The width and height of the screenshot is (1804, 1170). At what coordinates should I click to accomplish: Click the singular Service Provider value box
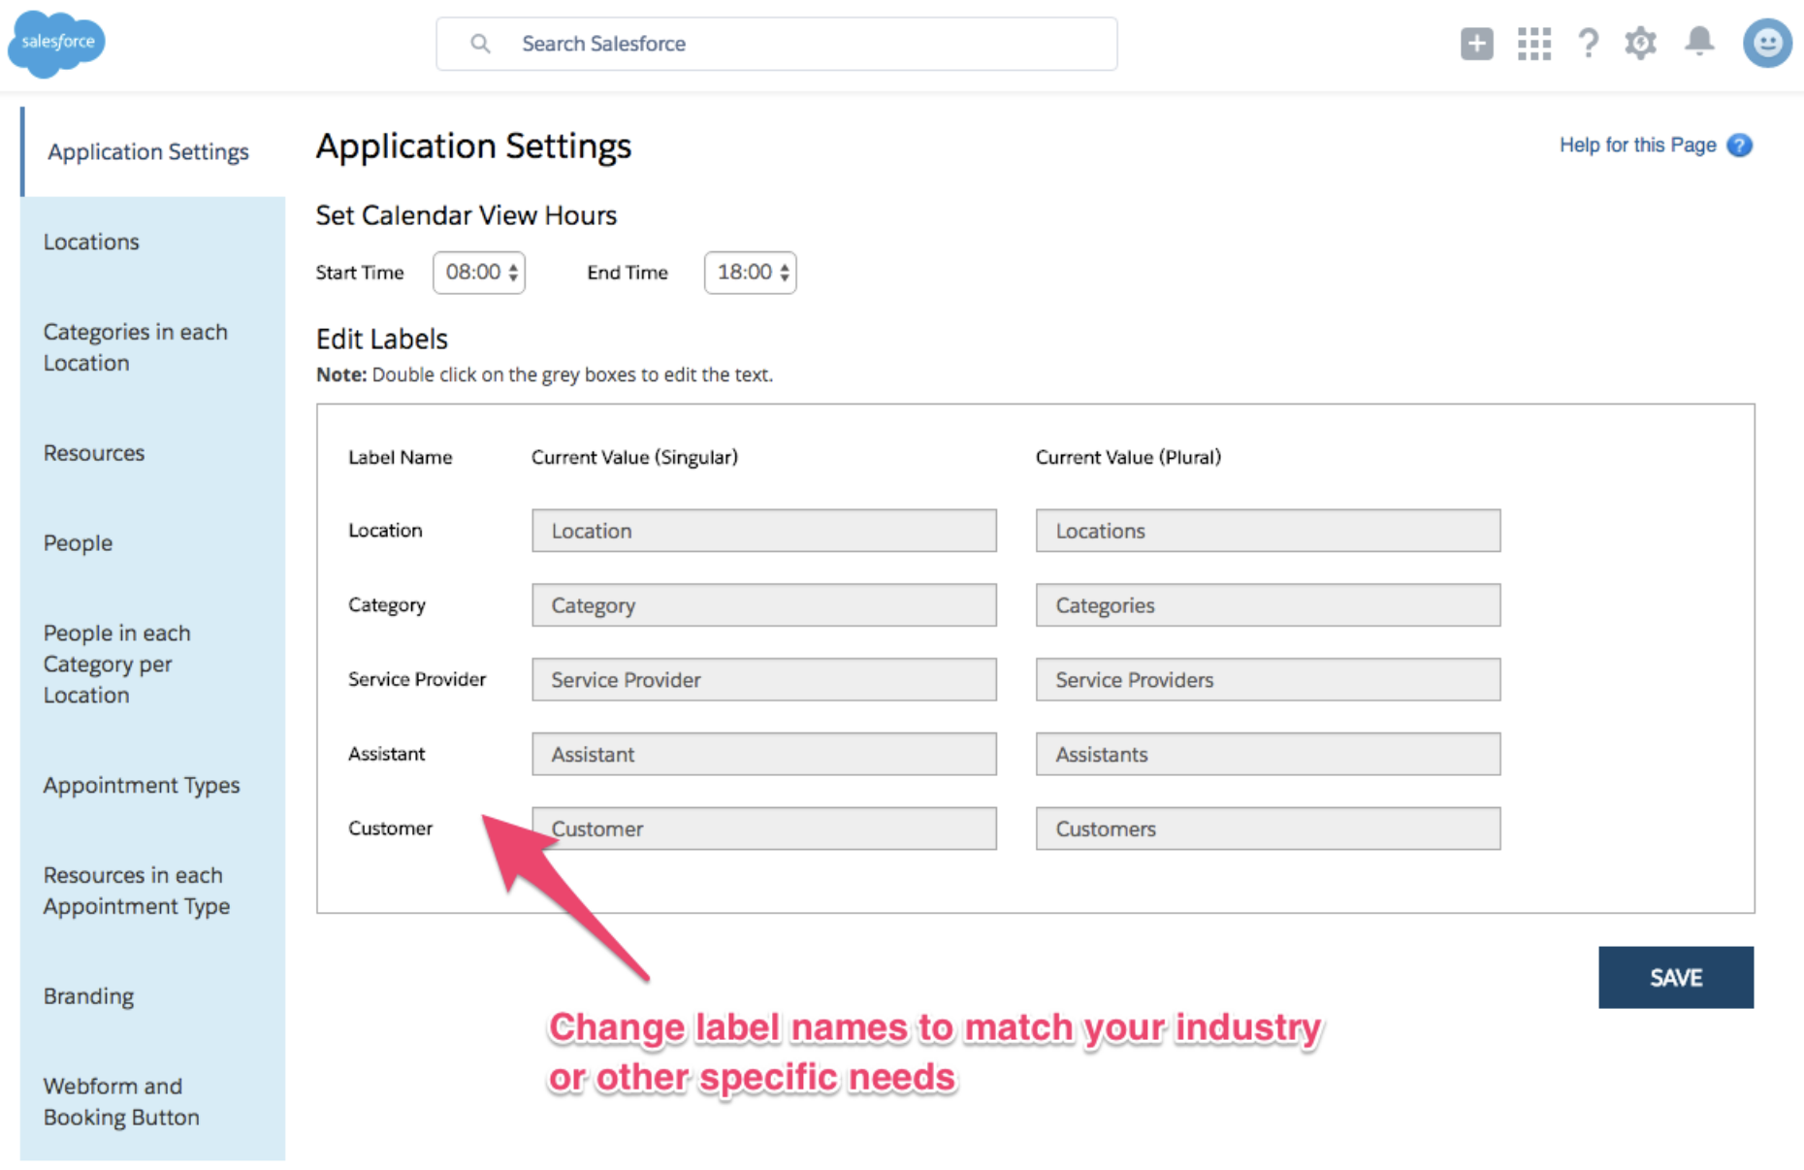point(763,680)
